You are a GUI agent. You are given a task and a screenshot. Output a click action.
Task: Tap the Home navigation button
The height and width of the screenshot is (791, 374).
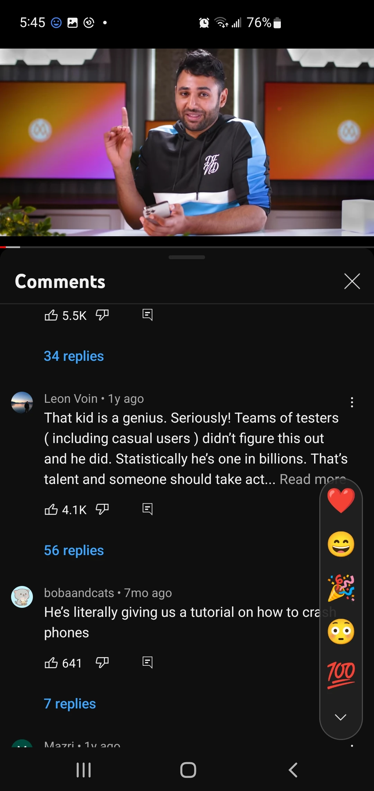[187, 770]
